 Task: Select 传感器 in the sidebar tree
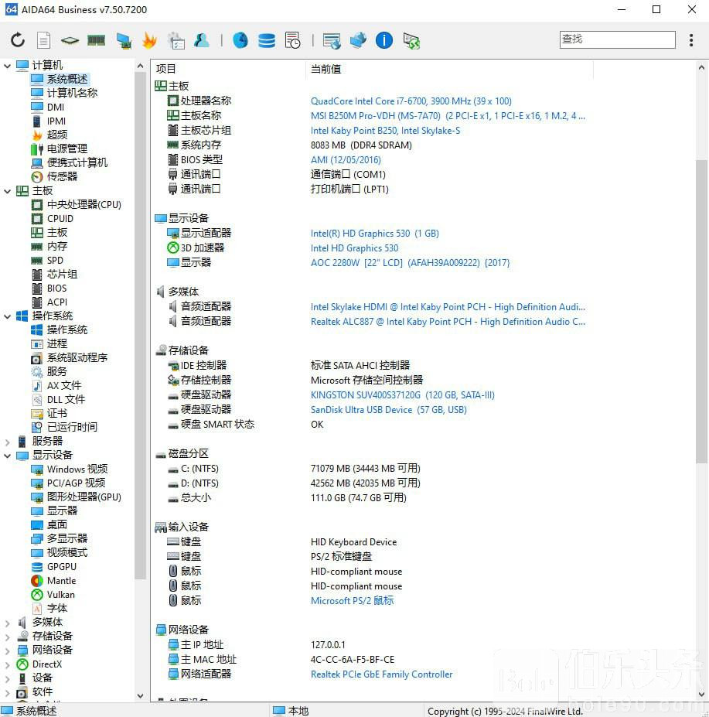click(x=62, y=176)
